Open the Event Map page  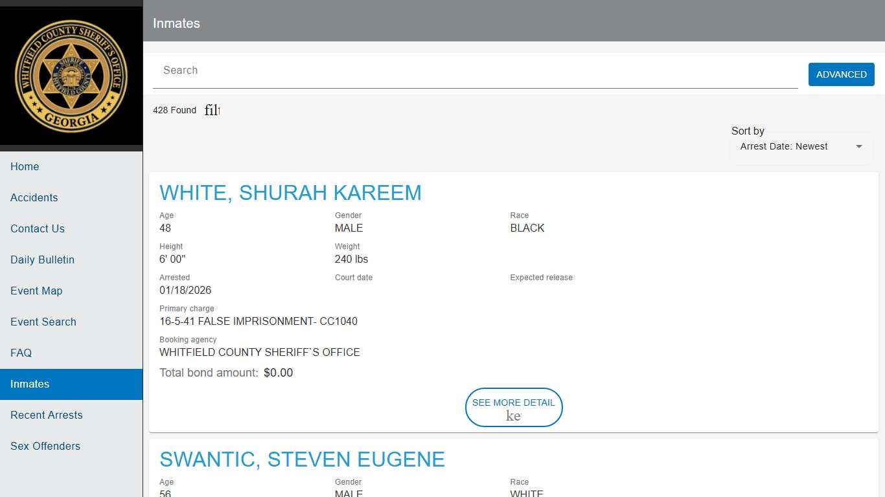coord(36,291)
